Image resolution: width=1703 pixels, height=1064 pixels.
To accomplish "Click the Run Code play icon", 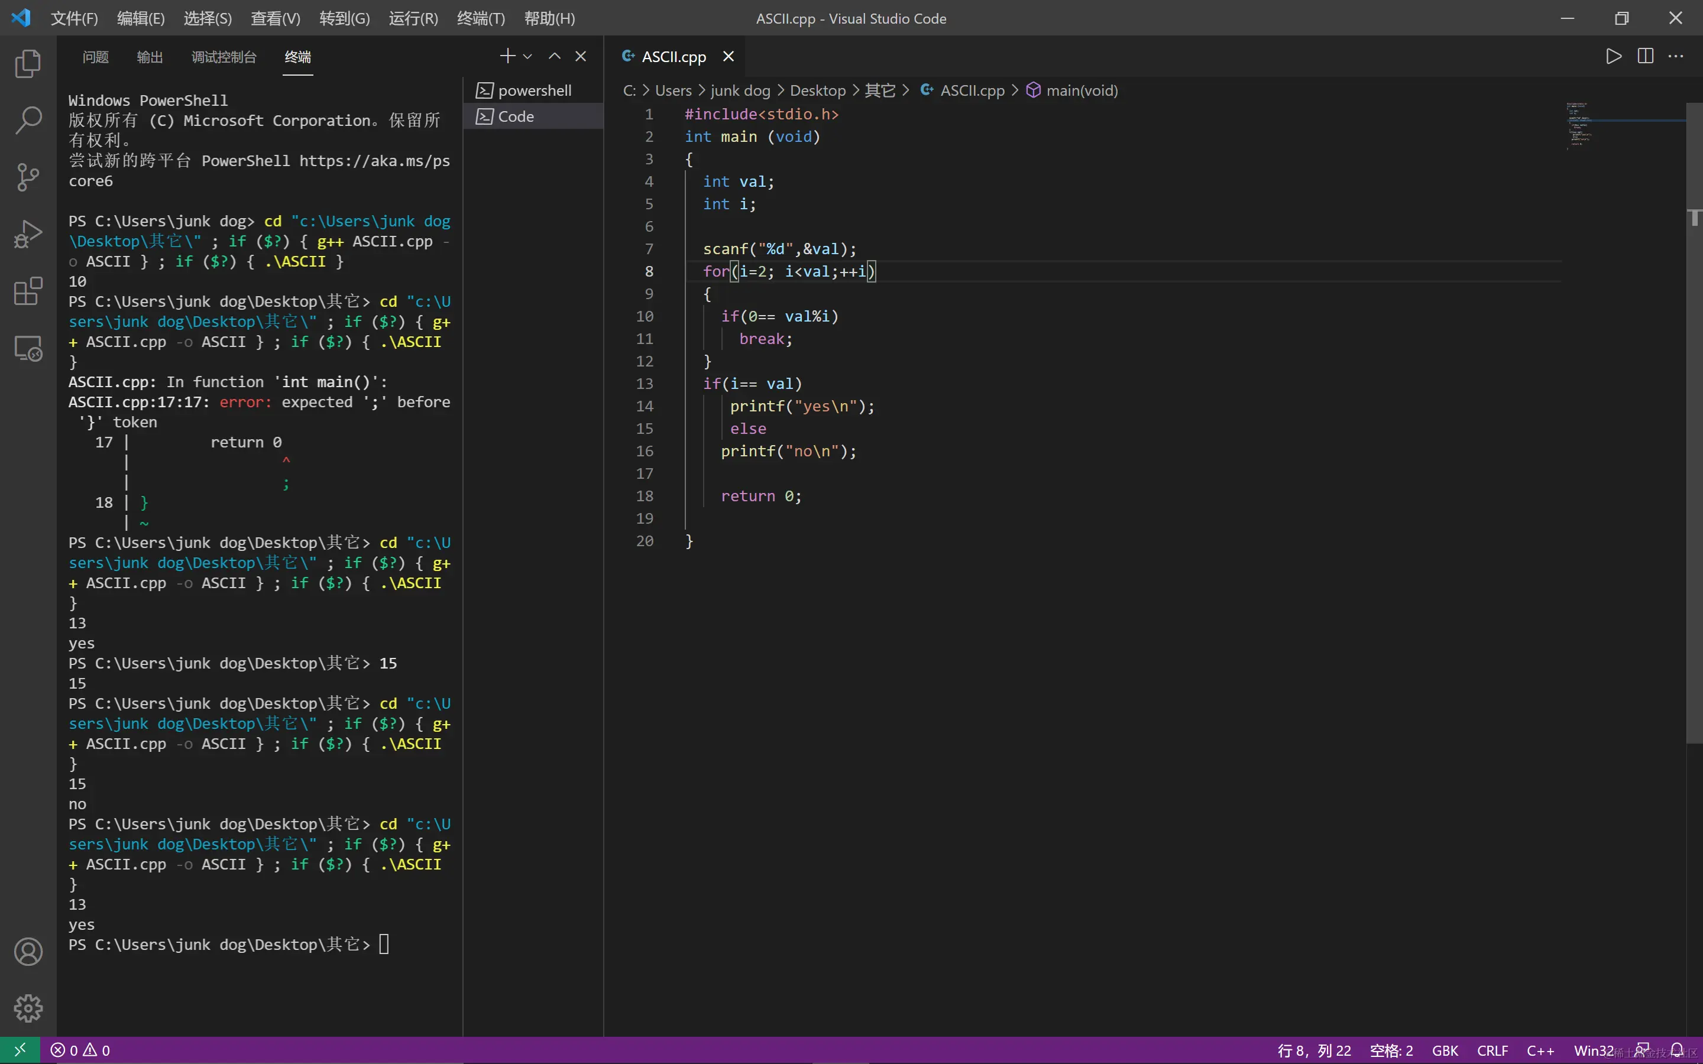I will [x=1614, y=56].
